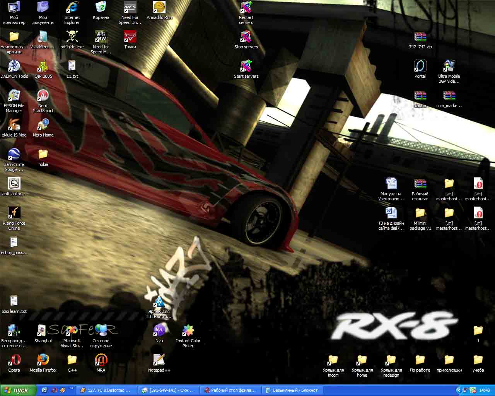Open the Корзина recycle bin
The image size is (495, 396).
point(101,11)
